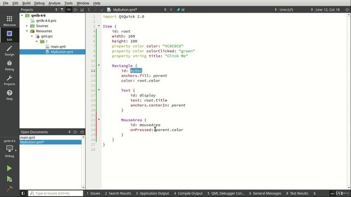Viewport: 351px width, 197px height.
Task: Click the Open Documents scrollbar up arrow
Action: point(83,137)
